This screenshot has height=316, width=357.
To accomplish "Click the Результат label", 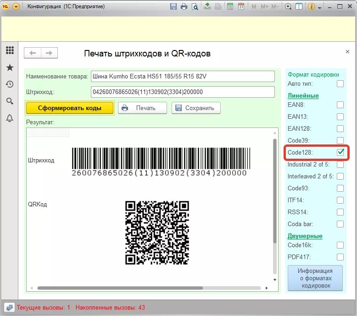I will pyautogui.click(x=40, y=122).
